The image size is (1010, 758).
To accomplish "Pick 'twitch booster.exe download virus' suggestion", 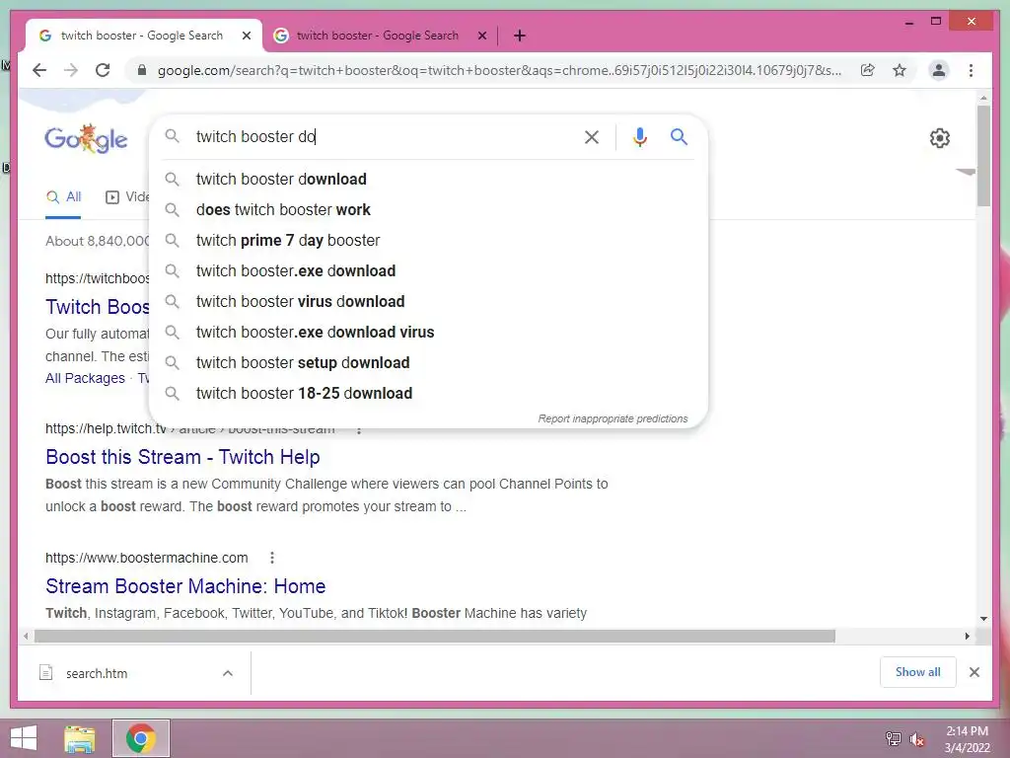I will tap(428, 332).
